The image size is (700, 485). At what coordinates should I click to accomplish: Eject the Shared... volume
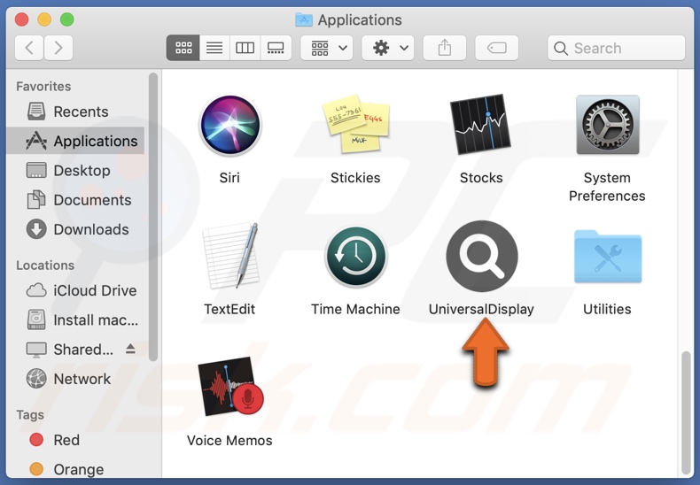(x=130, y=349)
